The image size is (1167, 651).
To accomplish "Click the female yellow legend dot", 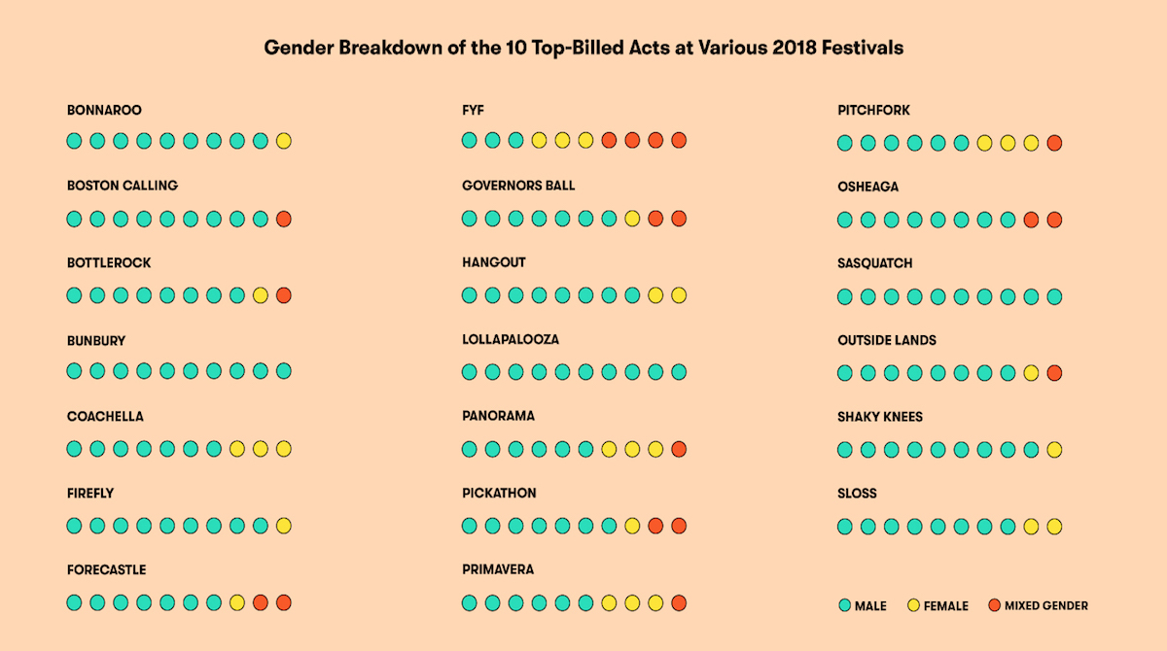I will click(913, 605).
